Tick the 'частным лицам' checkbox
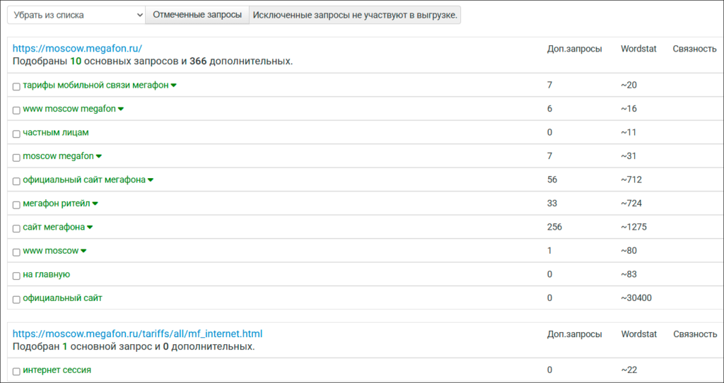724x383 pixels. (16, 134)
